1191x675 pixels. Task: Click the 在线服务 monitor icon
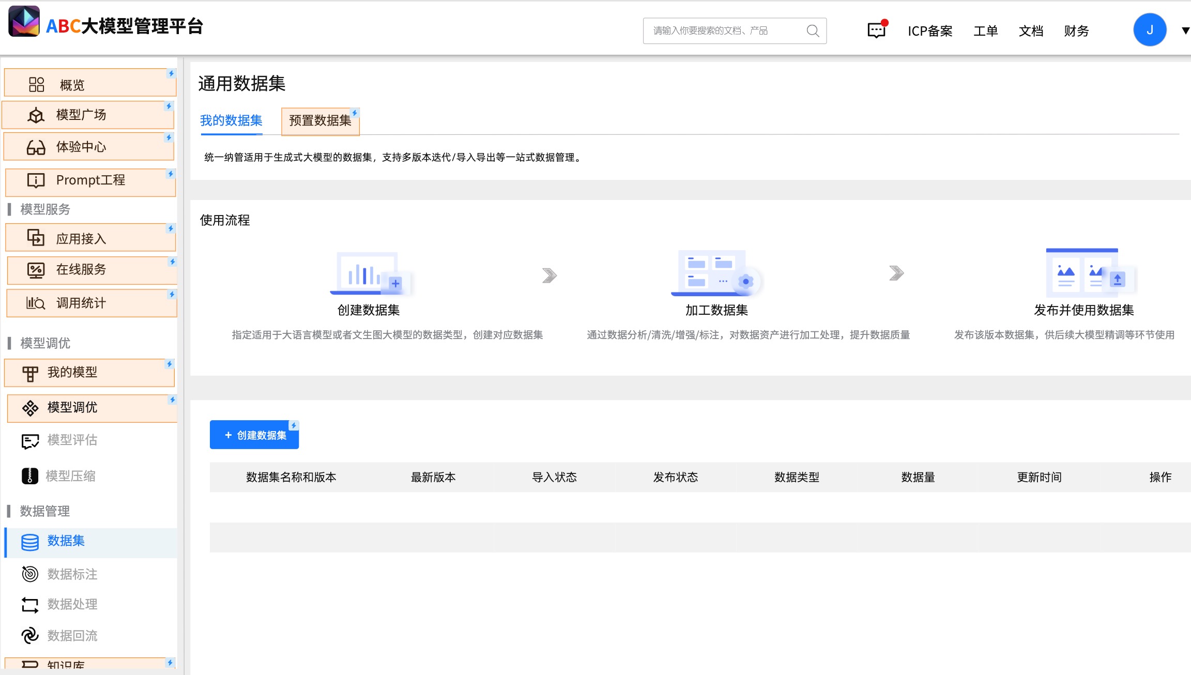coord(36,270)
